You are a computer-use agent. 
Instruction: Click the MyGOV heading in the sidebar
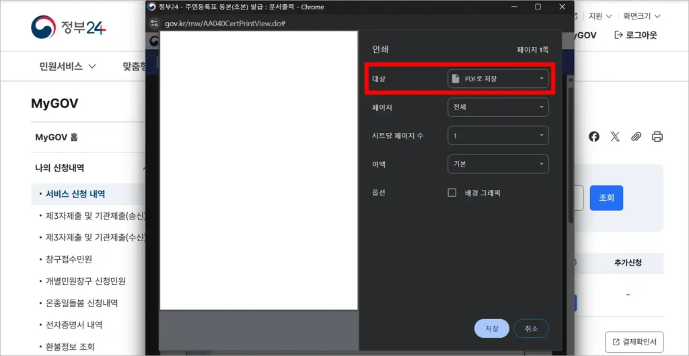(55, 103)
